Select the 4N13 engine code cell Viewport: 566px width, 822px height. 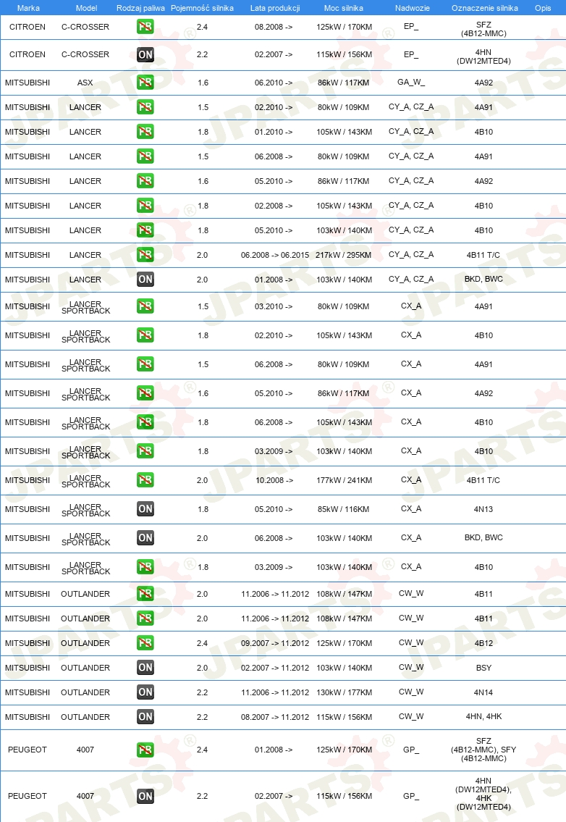coord(483,509)
